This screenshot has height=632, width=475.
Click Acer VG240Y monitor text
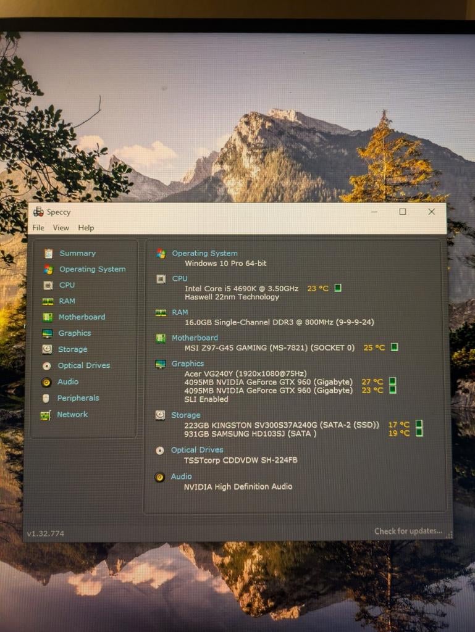tap(245, 373)
